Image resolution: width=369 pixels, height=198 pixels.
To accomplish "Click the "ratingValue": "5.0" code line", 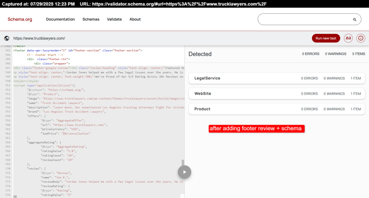I will pyautogui.click(x=59, y=151).
